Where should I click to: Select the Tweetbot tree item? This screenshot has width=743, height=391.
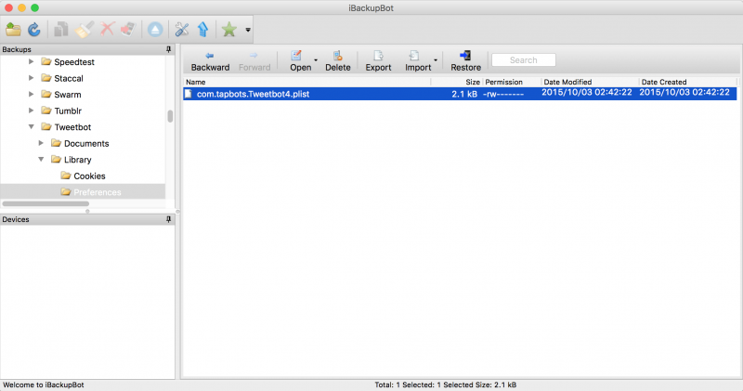point(72,127)
